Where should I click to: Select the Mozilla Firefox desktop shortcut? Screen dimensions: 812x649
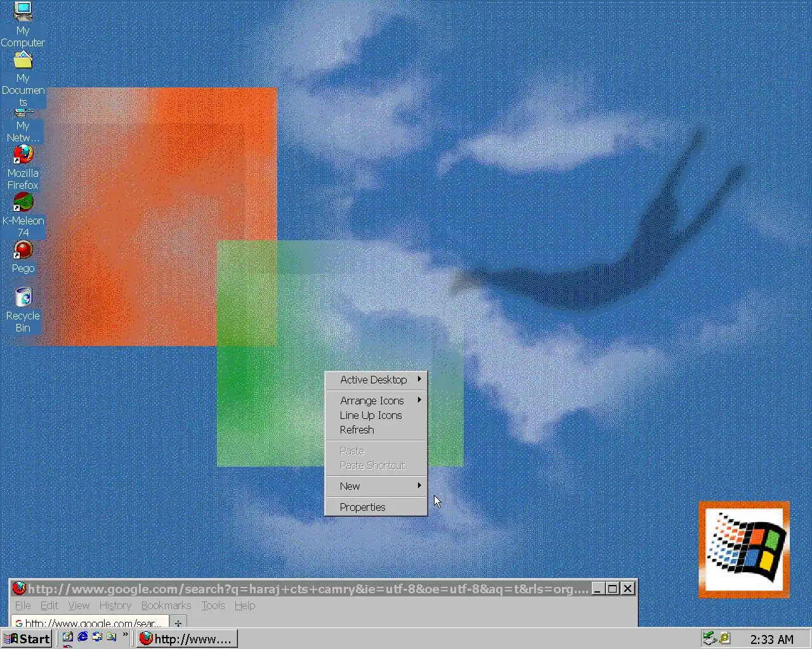click(23, 167)
